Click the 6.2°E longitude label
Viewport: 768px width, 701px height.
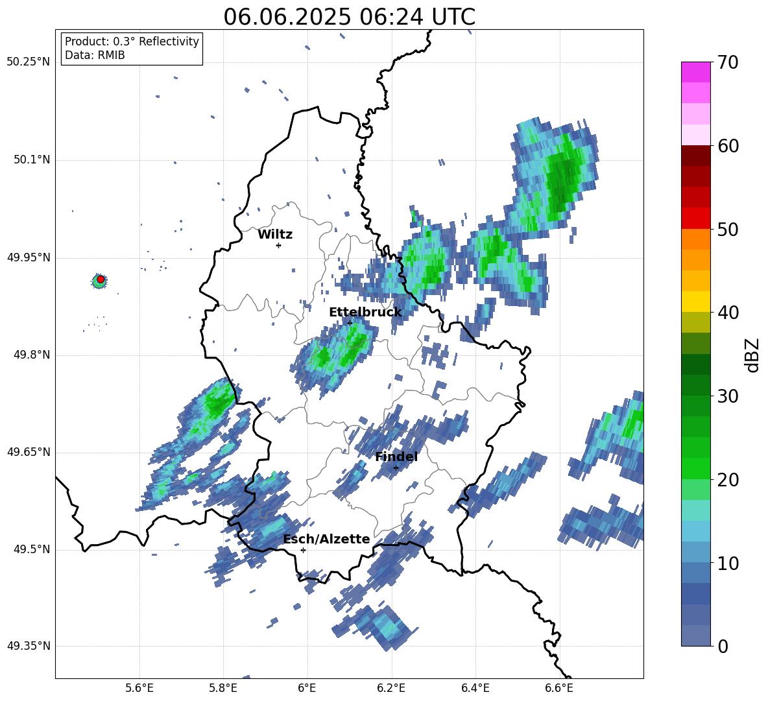pyautogui.click(x=391, y=688)
